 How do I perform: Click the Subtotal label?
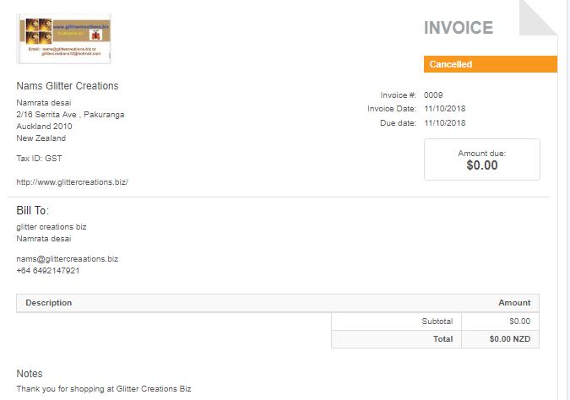[x=437, y=322]
